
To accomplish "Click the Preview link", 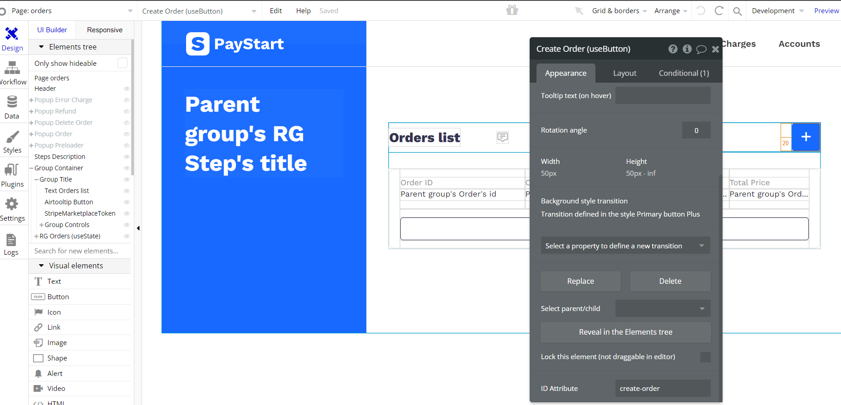I will [x=826, y=11].
